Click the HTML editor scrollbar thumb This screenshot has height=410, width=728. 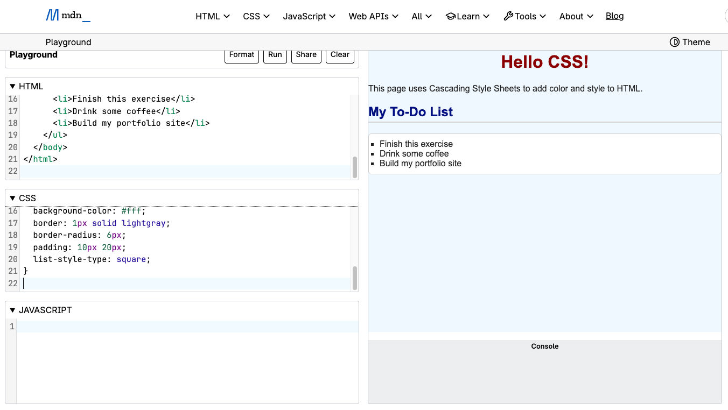point(355,167)
